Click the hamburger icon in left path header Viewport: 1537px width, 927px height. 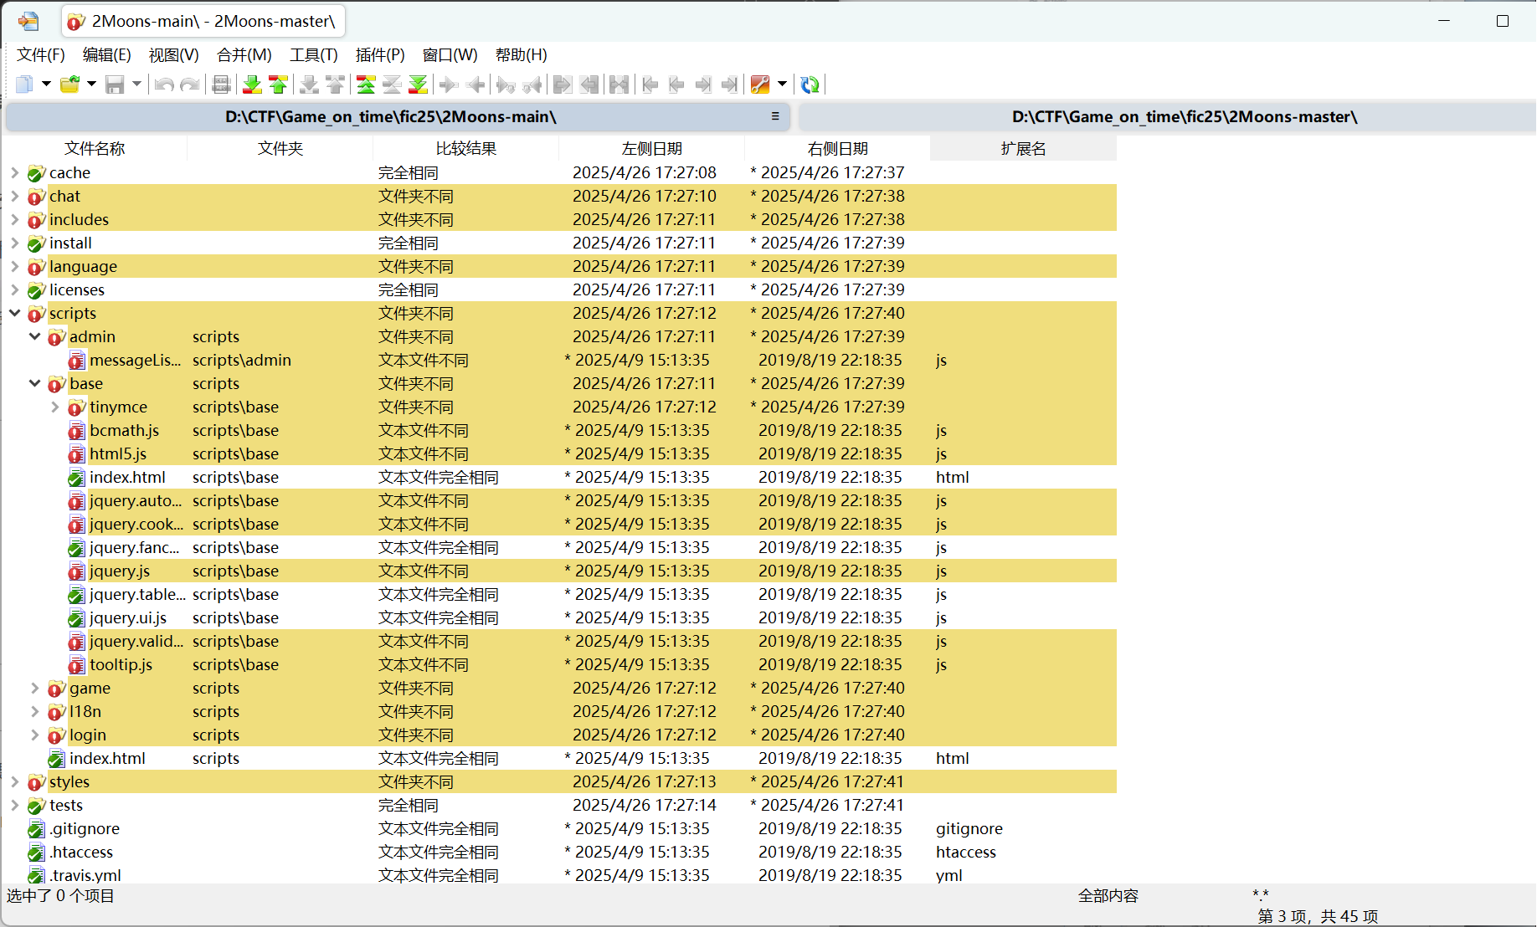775,116
